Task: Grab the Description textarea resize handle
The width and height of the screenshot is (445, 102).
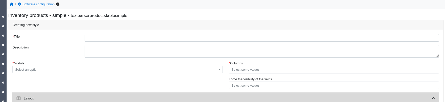Action: [437, 56]
